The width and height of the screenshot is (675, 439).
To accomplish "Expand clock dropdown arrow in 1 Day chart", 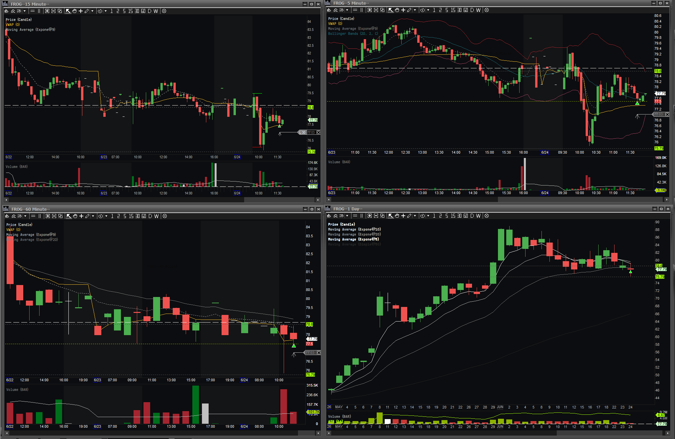I will coord(428,216).
